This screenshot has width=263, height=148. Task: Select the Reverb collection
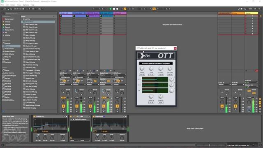[x=7, y=27]
